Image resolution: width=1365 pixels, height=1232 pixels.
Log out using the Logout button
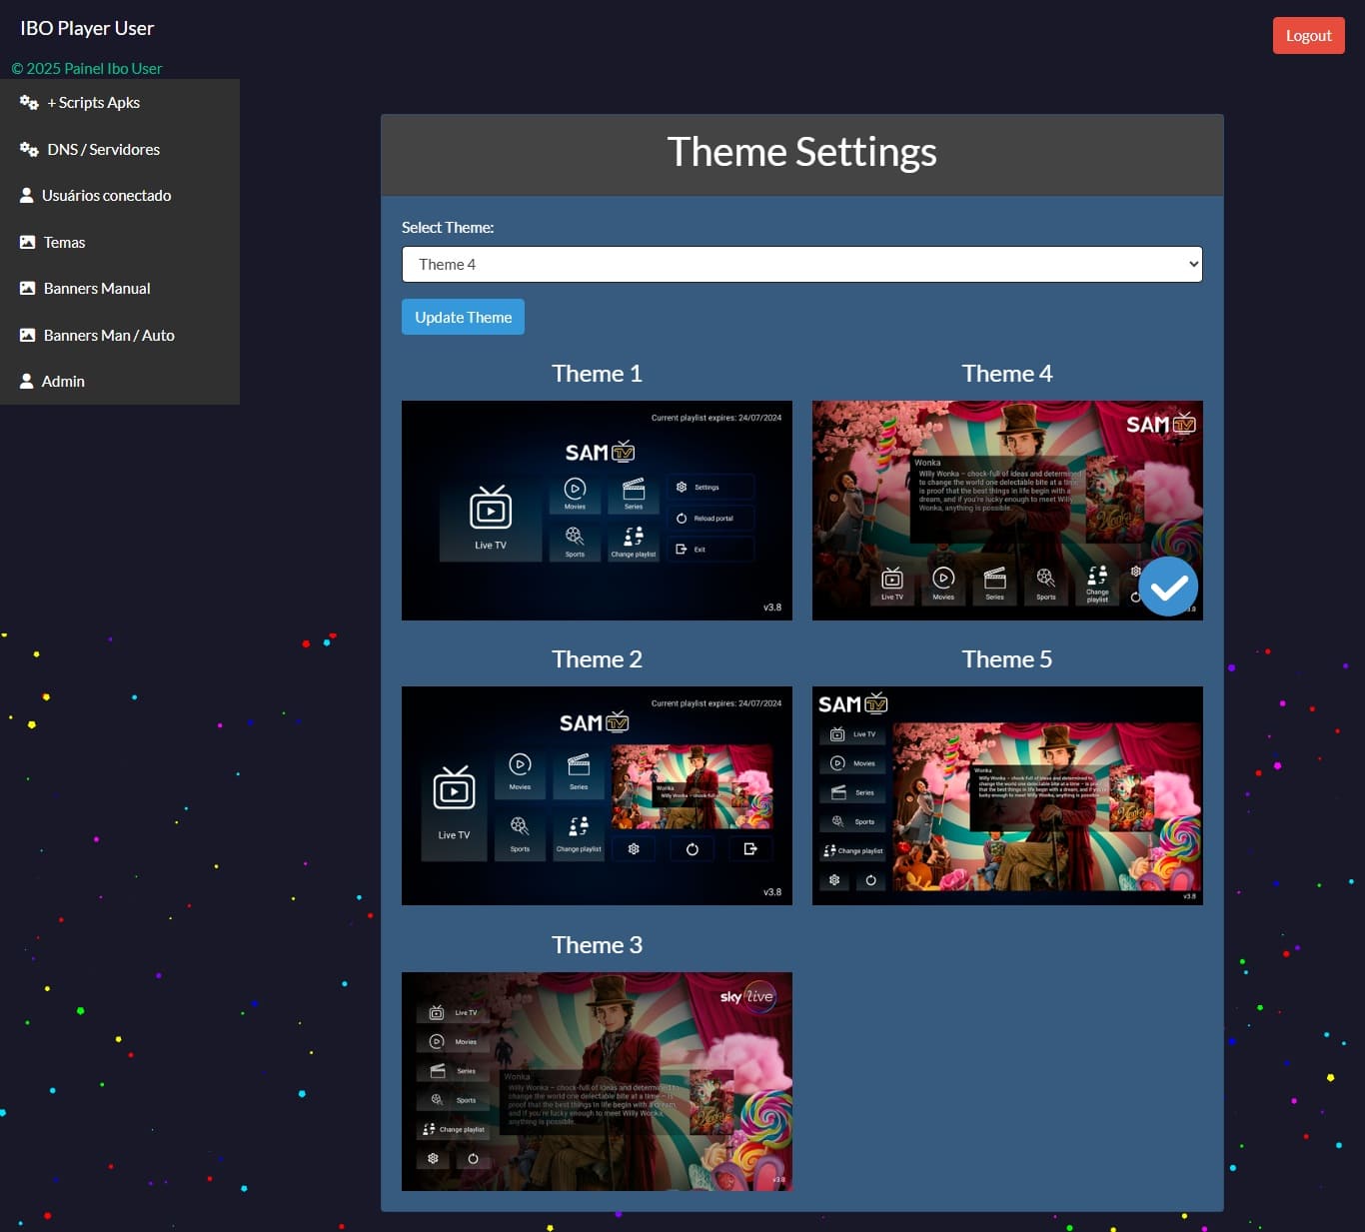pyautogui.click(x=1308, y=36)
